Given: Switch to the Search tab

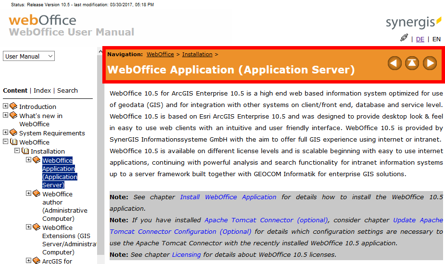Looking at the screenshot, I should click(x=67, y=90).
